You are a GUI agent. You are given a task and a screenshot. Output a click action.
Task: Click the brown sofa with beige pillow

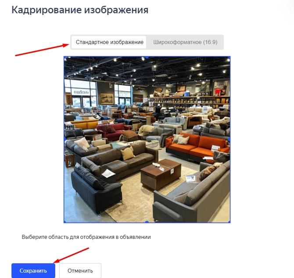pyautogui.click(x=120, y=160)
